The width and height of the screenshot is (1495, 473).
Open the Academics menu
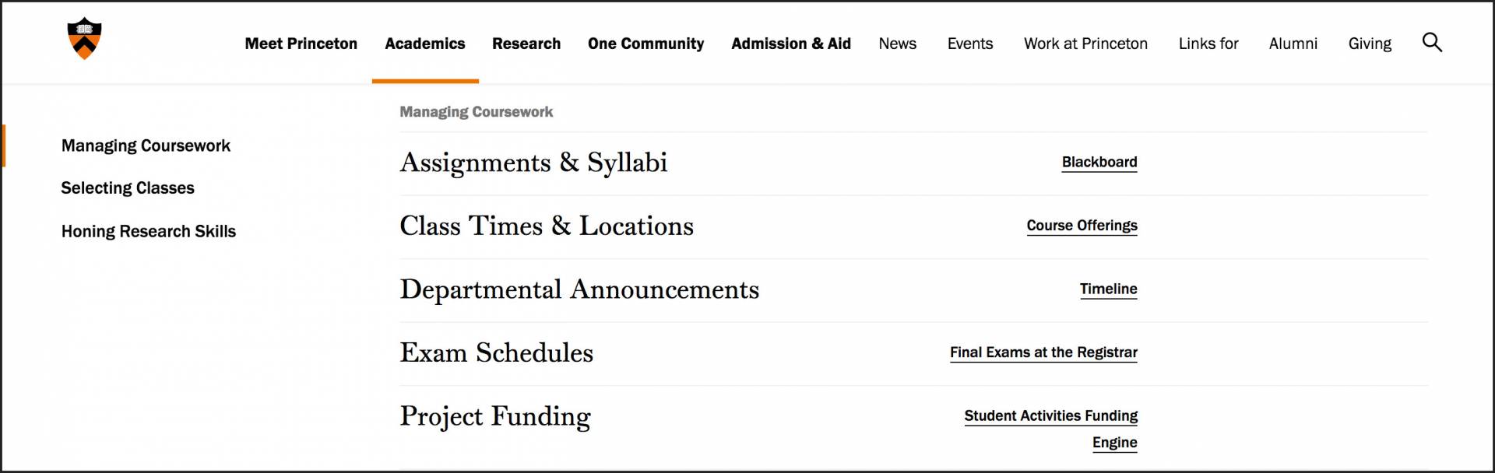point(424,44)
